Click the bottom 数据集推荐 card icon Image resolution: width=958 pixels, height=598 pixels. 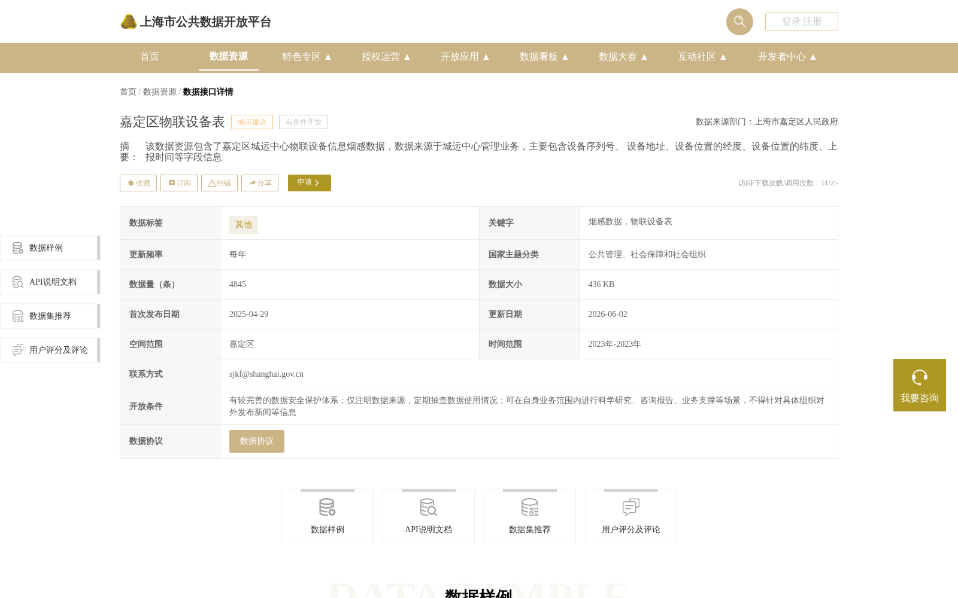click(530, 507)
